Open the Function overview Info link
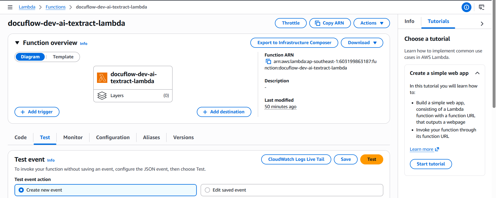 tap(84, 44)
